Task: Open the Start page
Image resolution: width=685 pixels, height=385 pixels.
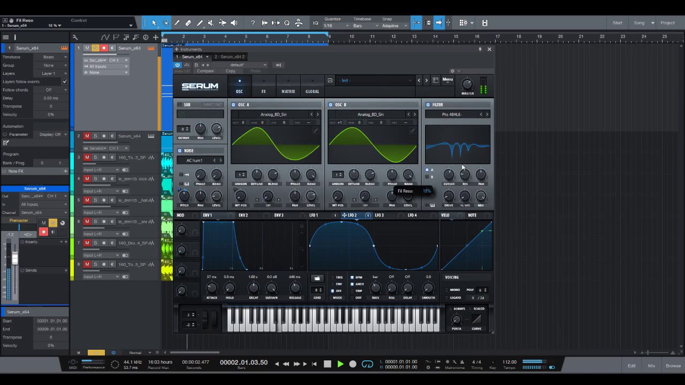Action: coord(618,23)
